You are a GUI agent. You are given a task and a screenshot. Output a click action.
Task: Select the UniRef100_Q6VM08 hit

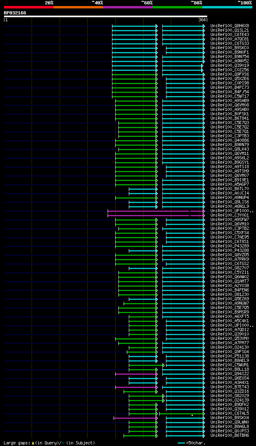coord(230,105)
